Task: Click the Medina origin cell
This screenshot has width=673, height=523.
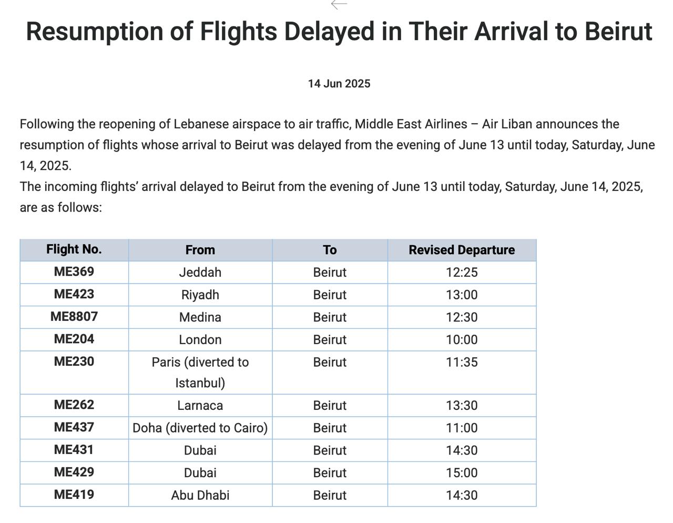Action: click(200, 317)
